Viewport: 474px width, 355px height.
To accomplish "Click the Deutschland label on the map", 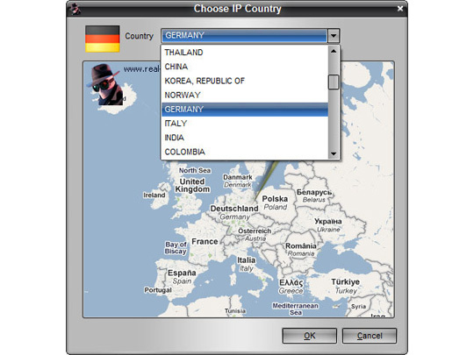I will [x=234, y=209].
